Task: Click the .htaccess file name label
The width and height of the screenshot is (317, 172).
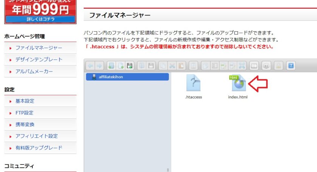Action: 194,97
